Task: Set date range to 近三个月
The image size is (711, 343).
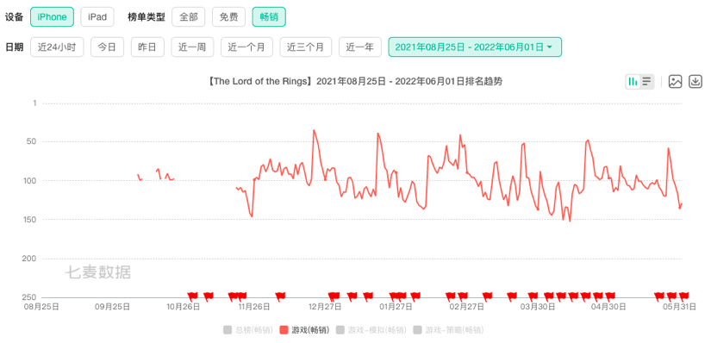Action: 306,47
